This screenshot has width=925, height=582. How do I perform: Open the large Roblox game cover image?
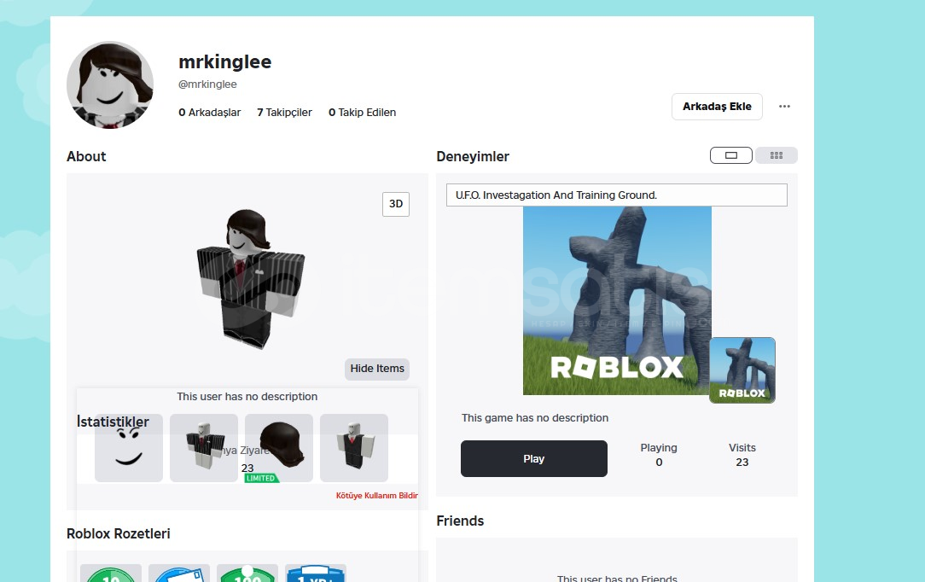pos(617,300)
